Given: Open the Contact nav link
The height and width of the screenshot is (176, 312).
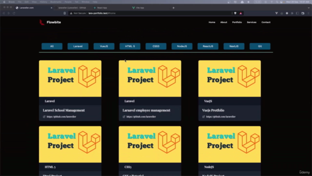Looking at the screenshot, I should tap(266, 22).
